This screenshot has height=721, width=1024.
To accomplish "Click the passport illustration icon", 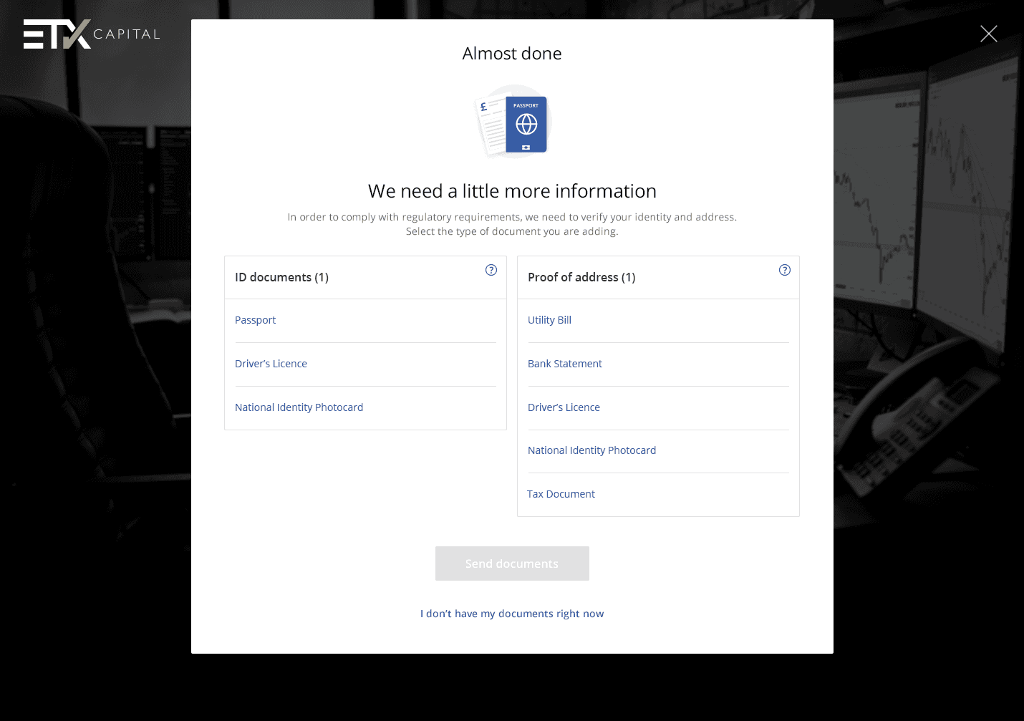I will tap(513, 121).
